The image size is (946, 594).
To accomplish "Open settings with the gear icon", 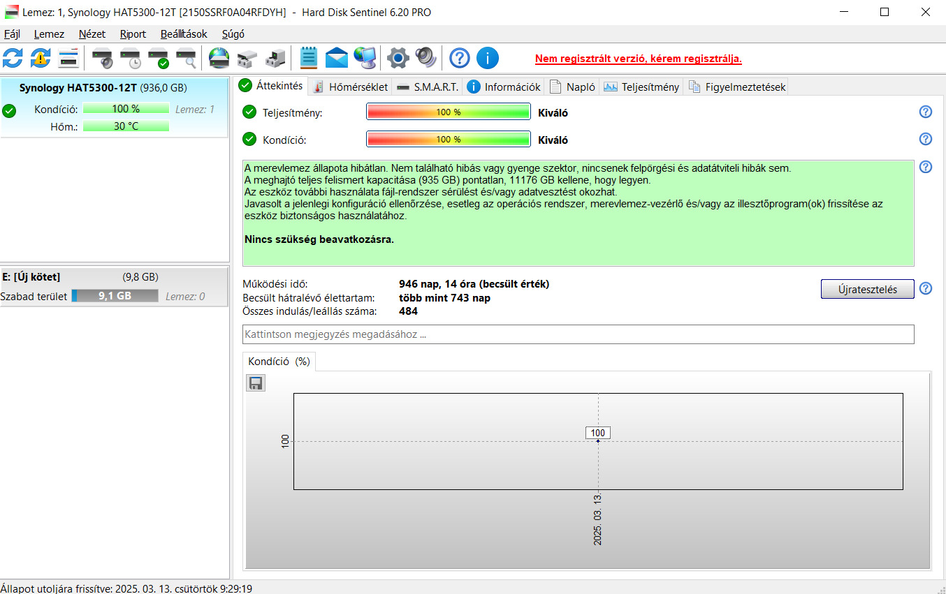I will coord(398,58).
